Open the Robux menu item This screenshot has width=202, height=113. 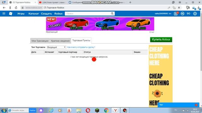click(x=58, y=13)
